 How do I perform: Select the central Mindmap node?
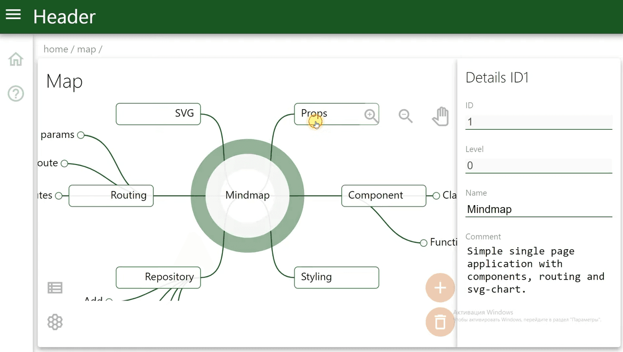point(247,195)
